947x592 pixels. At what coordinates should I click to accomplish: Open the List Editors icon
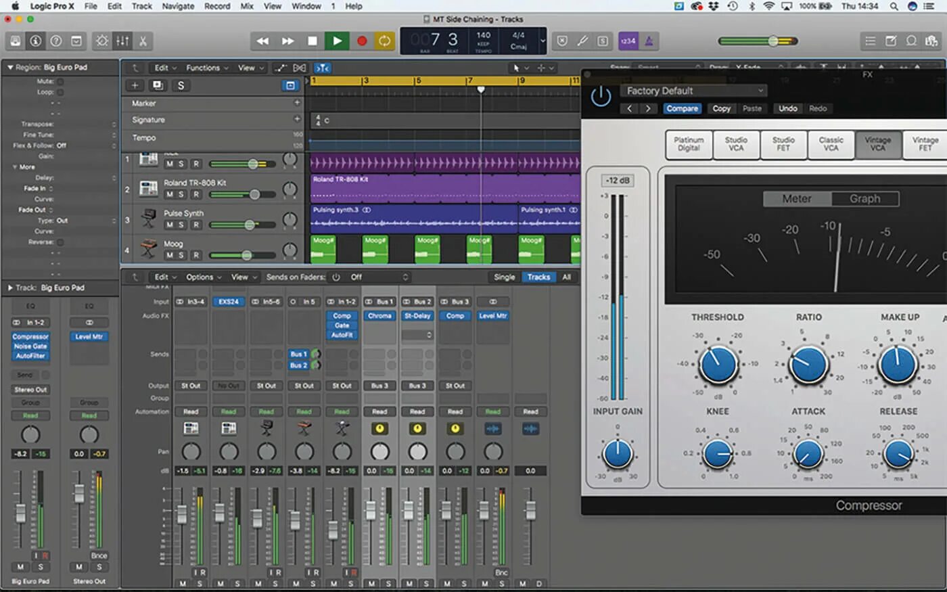871,41
